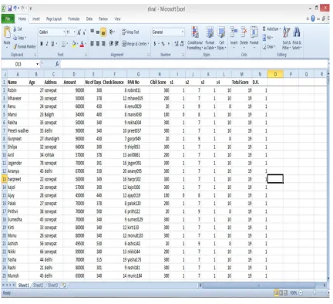
Task: Toggle Italic formatting
Action: pos(47,44)
